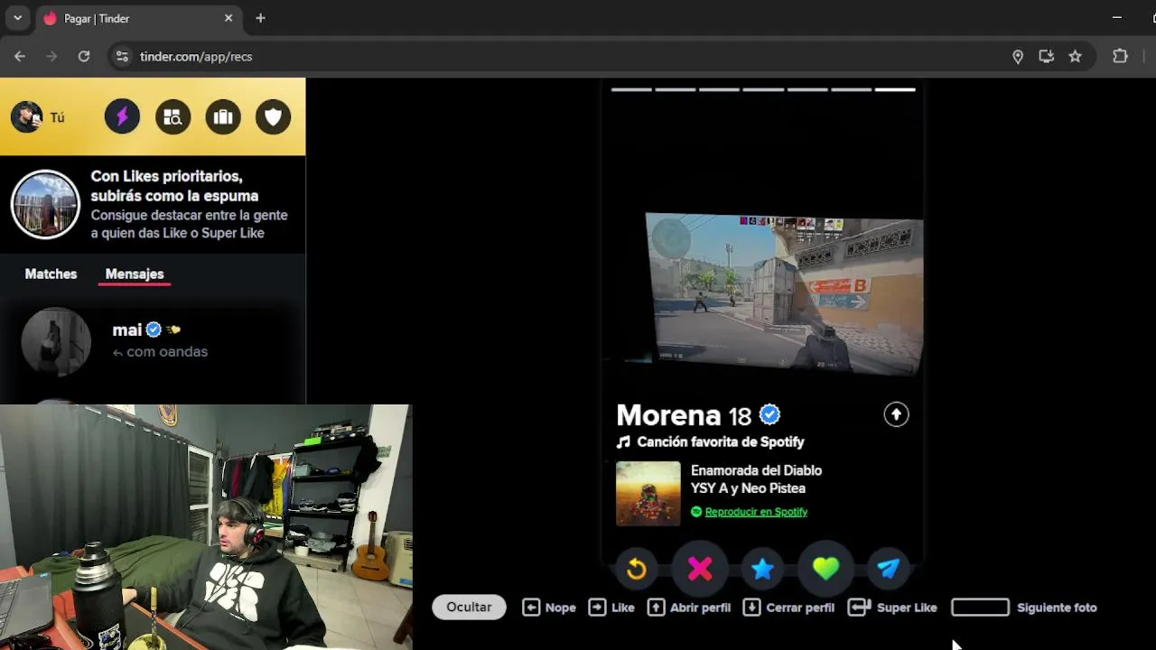Open the conversation with mai
This screenshot has height=650, width=1156.
(153, 341)
